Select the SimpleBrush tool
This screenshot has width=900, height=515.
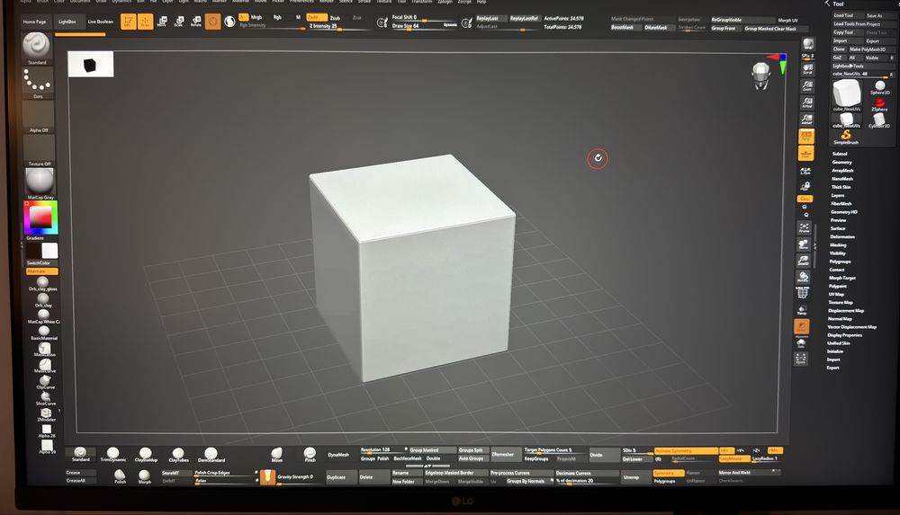click(845, 137)
